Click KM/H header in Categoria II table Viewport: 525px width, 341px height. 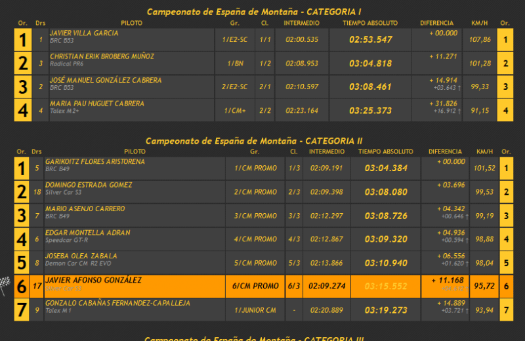pyautogui.click(x=482, y=151)
